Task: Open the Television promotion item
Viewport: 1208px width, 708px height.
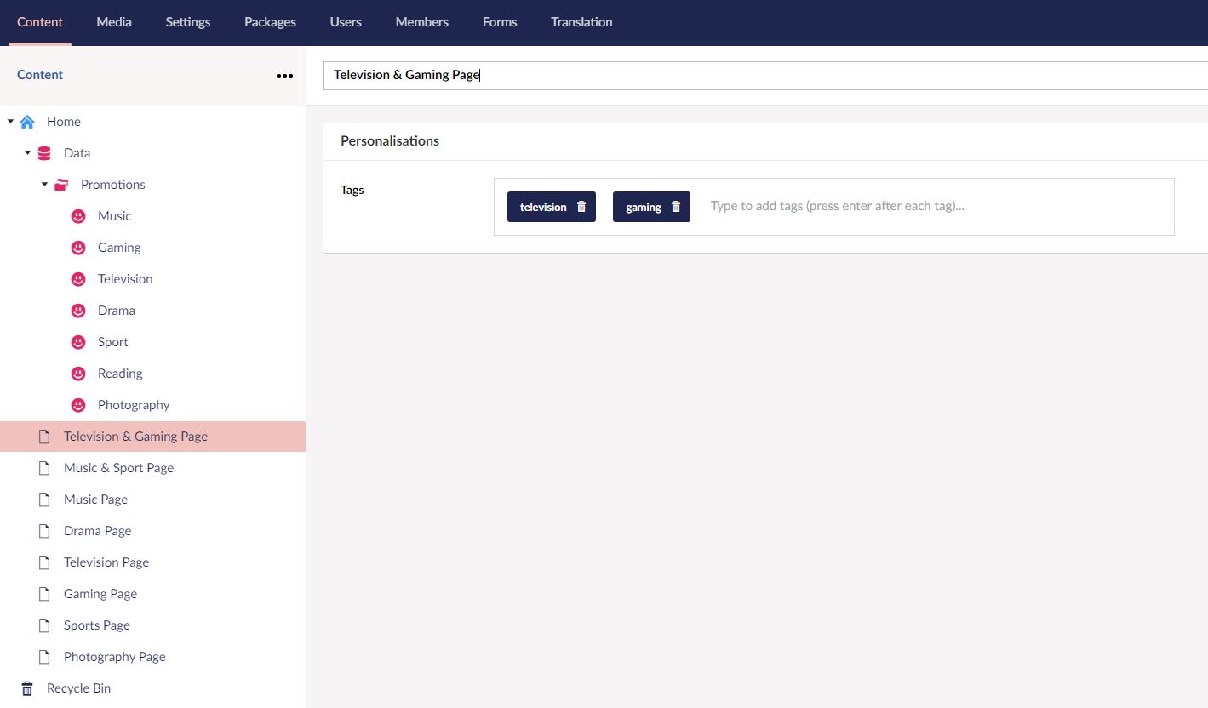Action: tap(125, 279)
